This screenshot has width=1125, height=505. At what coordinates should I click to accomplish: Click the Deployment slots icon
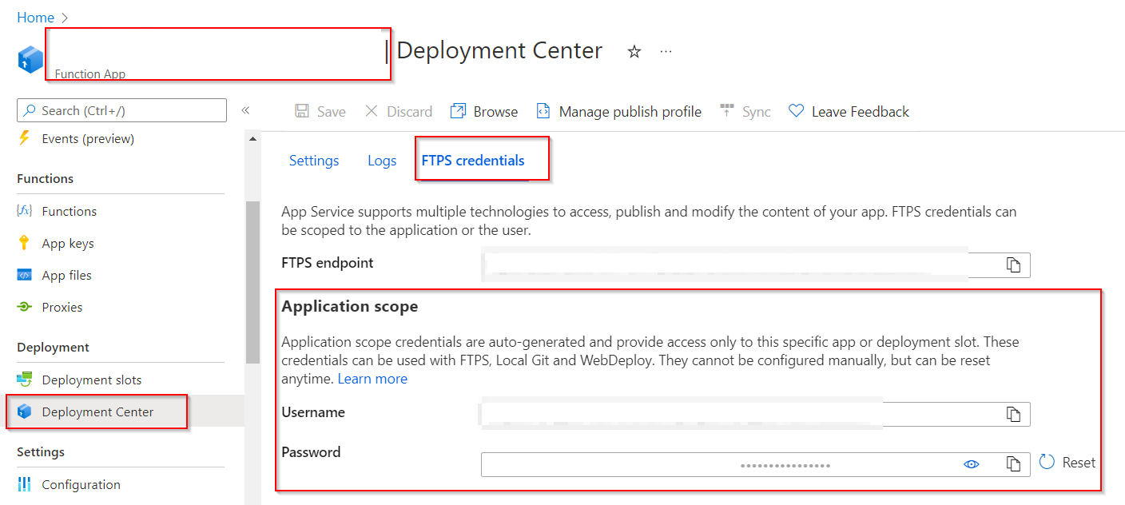(x=25, y=380)
